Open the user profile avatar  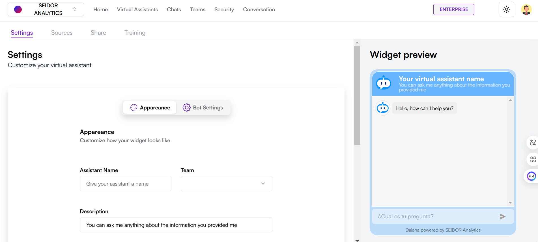526,10
